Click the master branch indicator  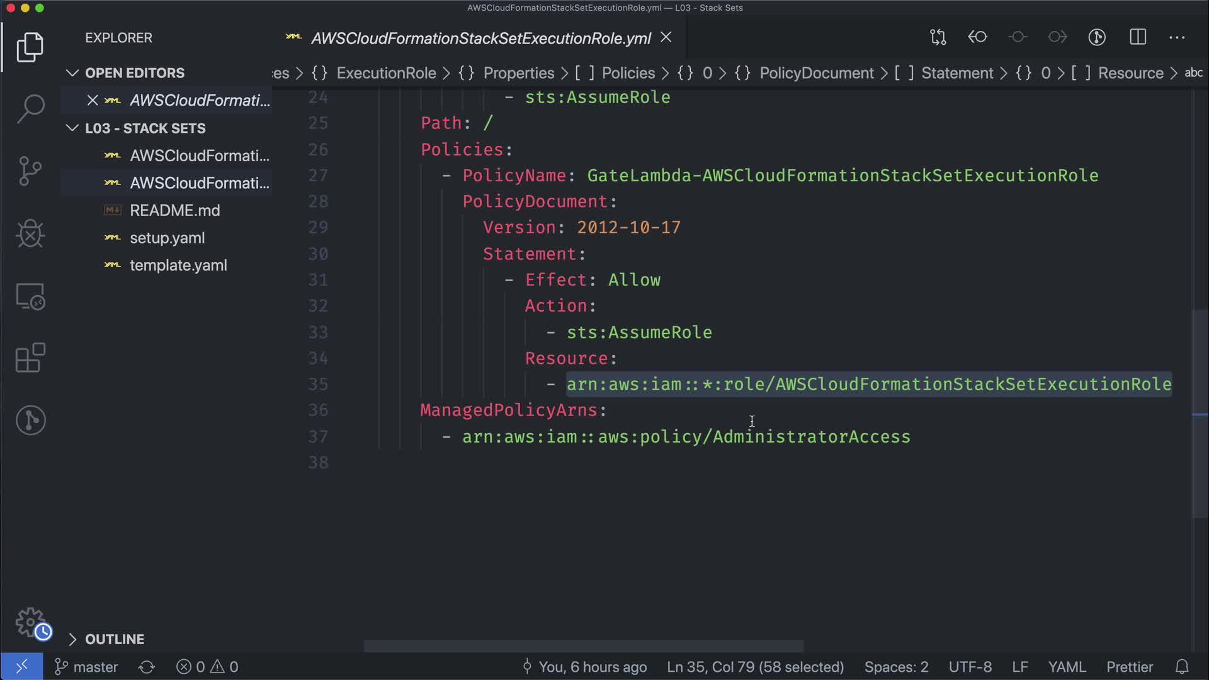coord(87,667)
